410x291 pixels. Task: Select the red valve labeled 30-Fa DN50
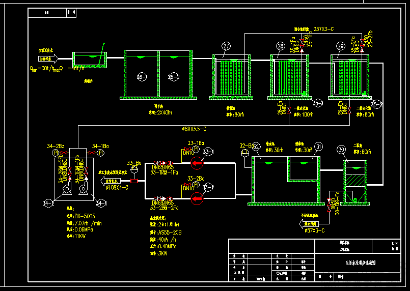[x=329, y=205]
